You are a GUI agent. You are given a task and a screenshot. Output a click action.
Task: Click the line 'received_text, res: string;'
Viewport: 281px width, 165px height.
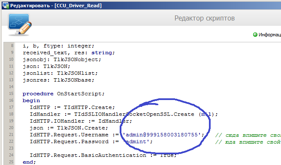pyautogui.click(x=69, y=53)
